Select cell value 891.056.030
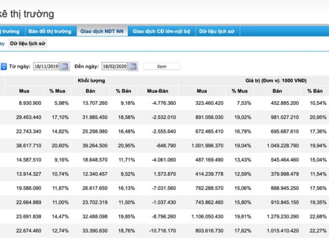The image size is (329, 239). [209, 117]
